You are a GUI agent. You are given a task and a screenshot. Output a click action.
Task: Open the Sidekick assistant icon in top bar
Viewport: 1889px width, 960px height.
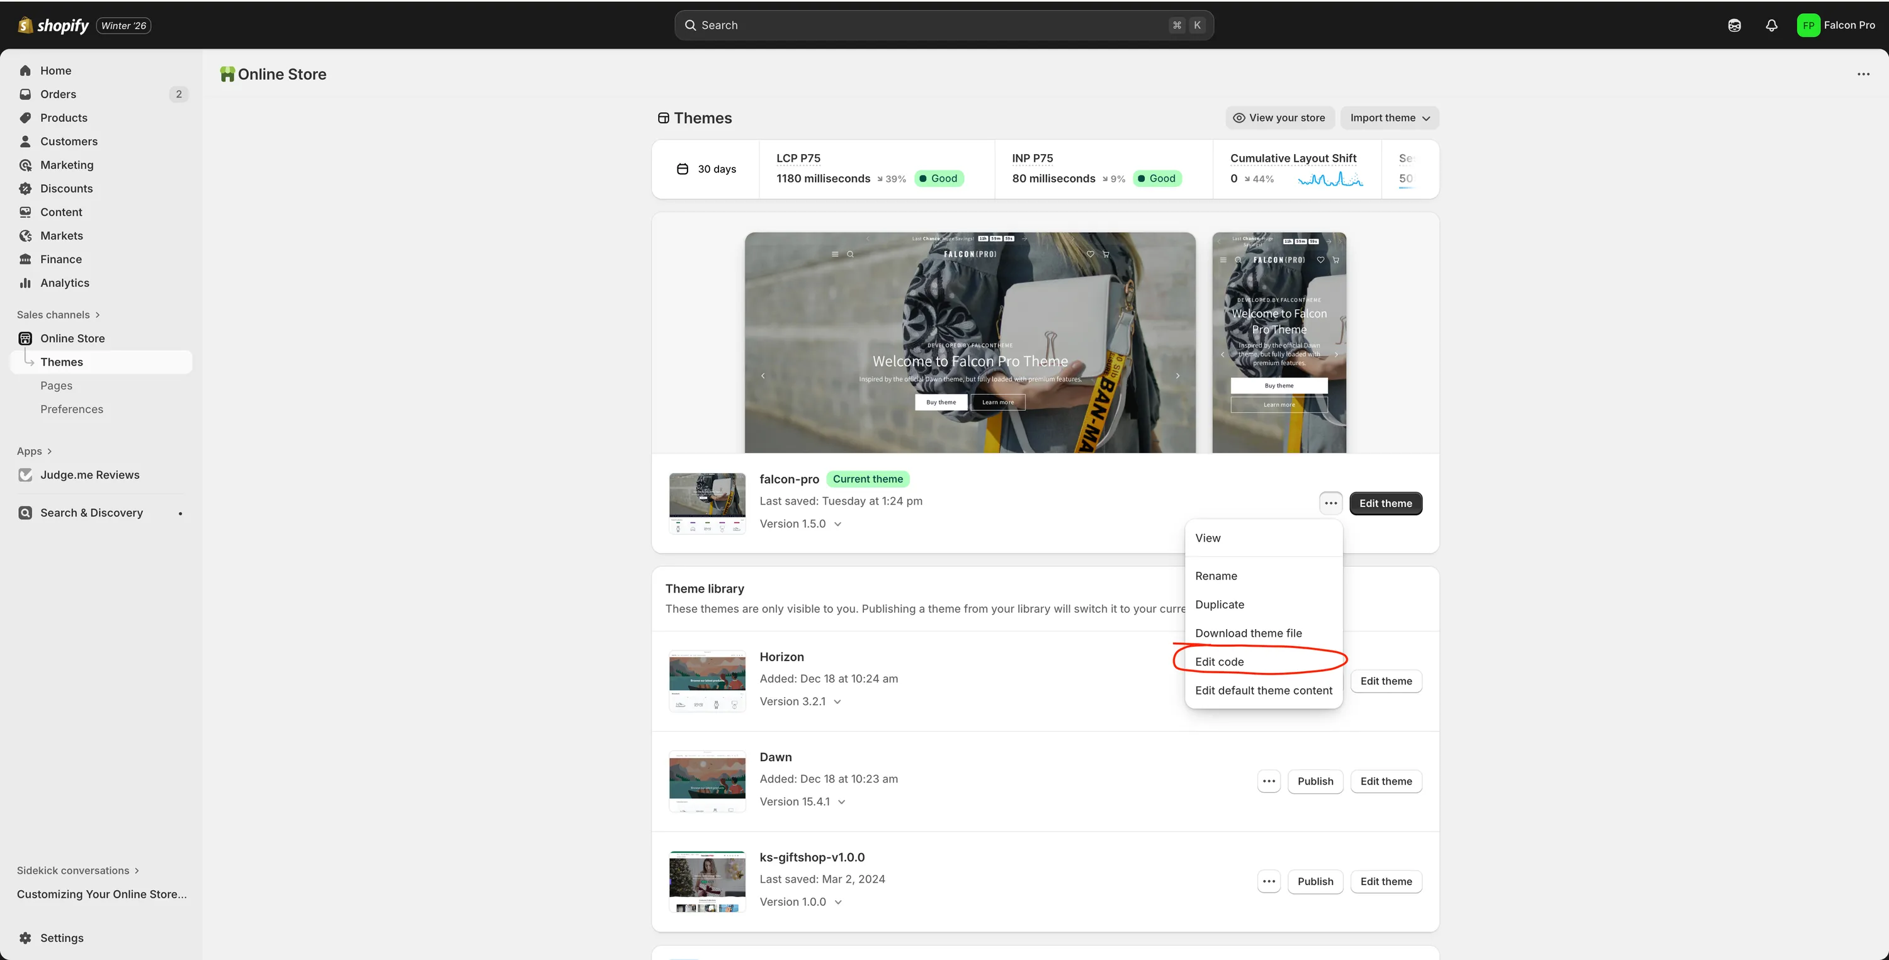tap(1733, 26)
